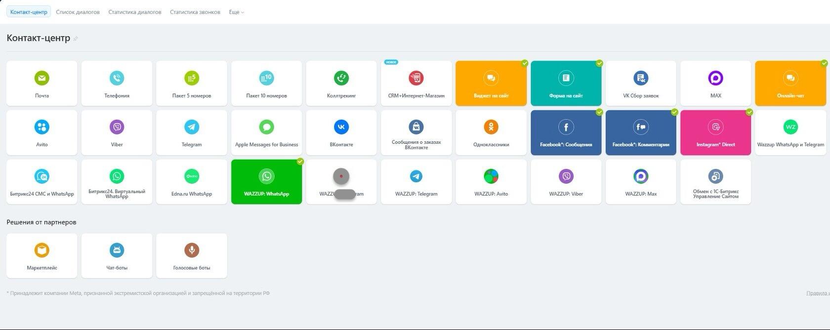The width and height of the screenshot is (830, 330).
Task: Open Обмен с 1С-Битрикс Управление Сайтом tile
Action: 715,182
